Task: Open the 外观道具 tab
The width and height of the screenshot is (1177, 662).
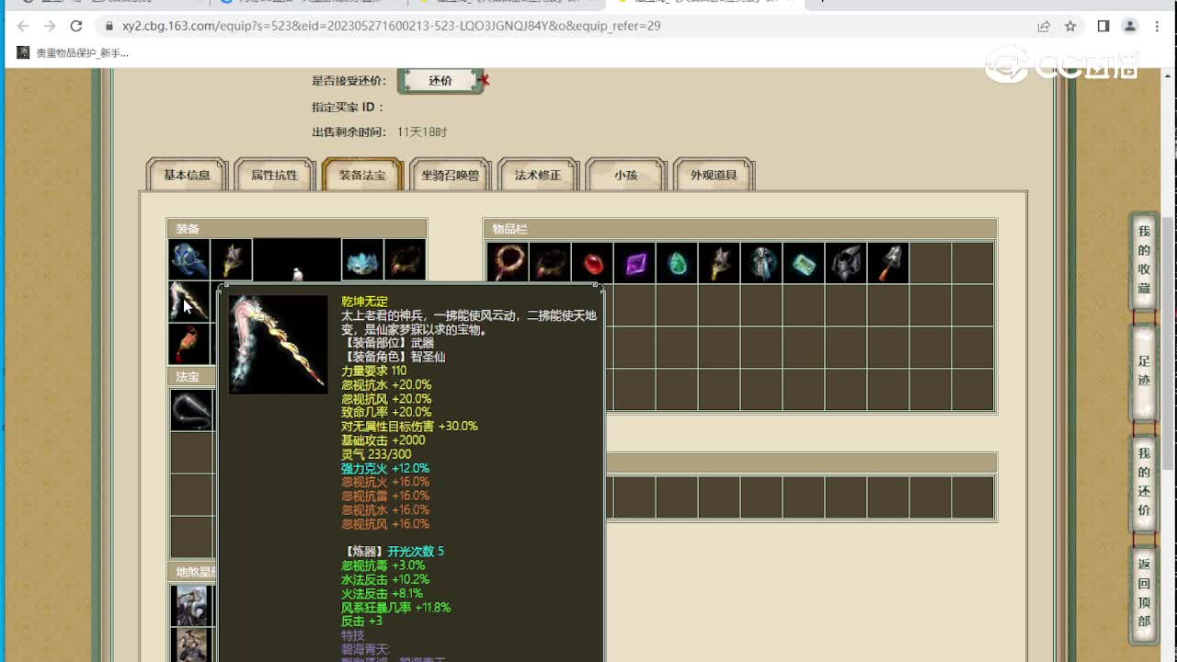Action: (x=714, y=175)
